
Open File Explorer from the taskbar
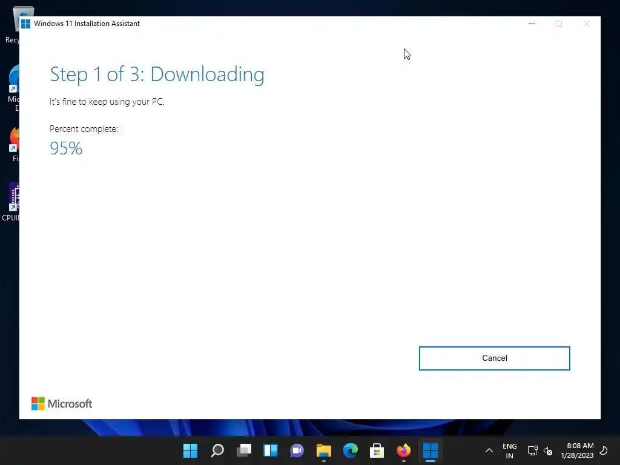tap(324, 450)
